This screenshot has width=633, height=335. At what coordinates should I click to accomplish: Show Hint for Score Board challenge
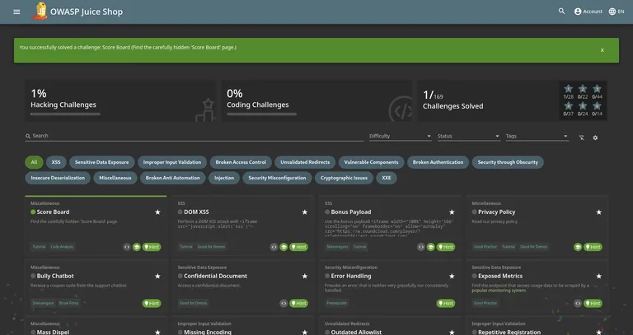152,247
